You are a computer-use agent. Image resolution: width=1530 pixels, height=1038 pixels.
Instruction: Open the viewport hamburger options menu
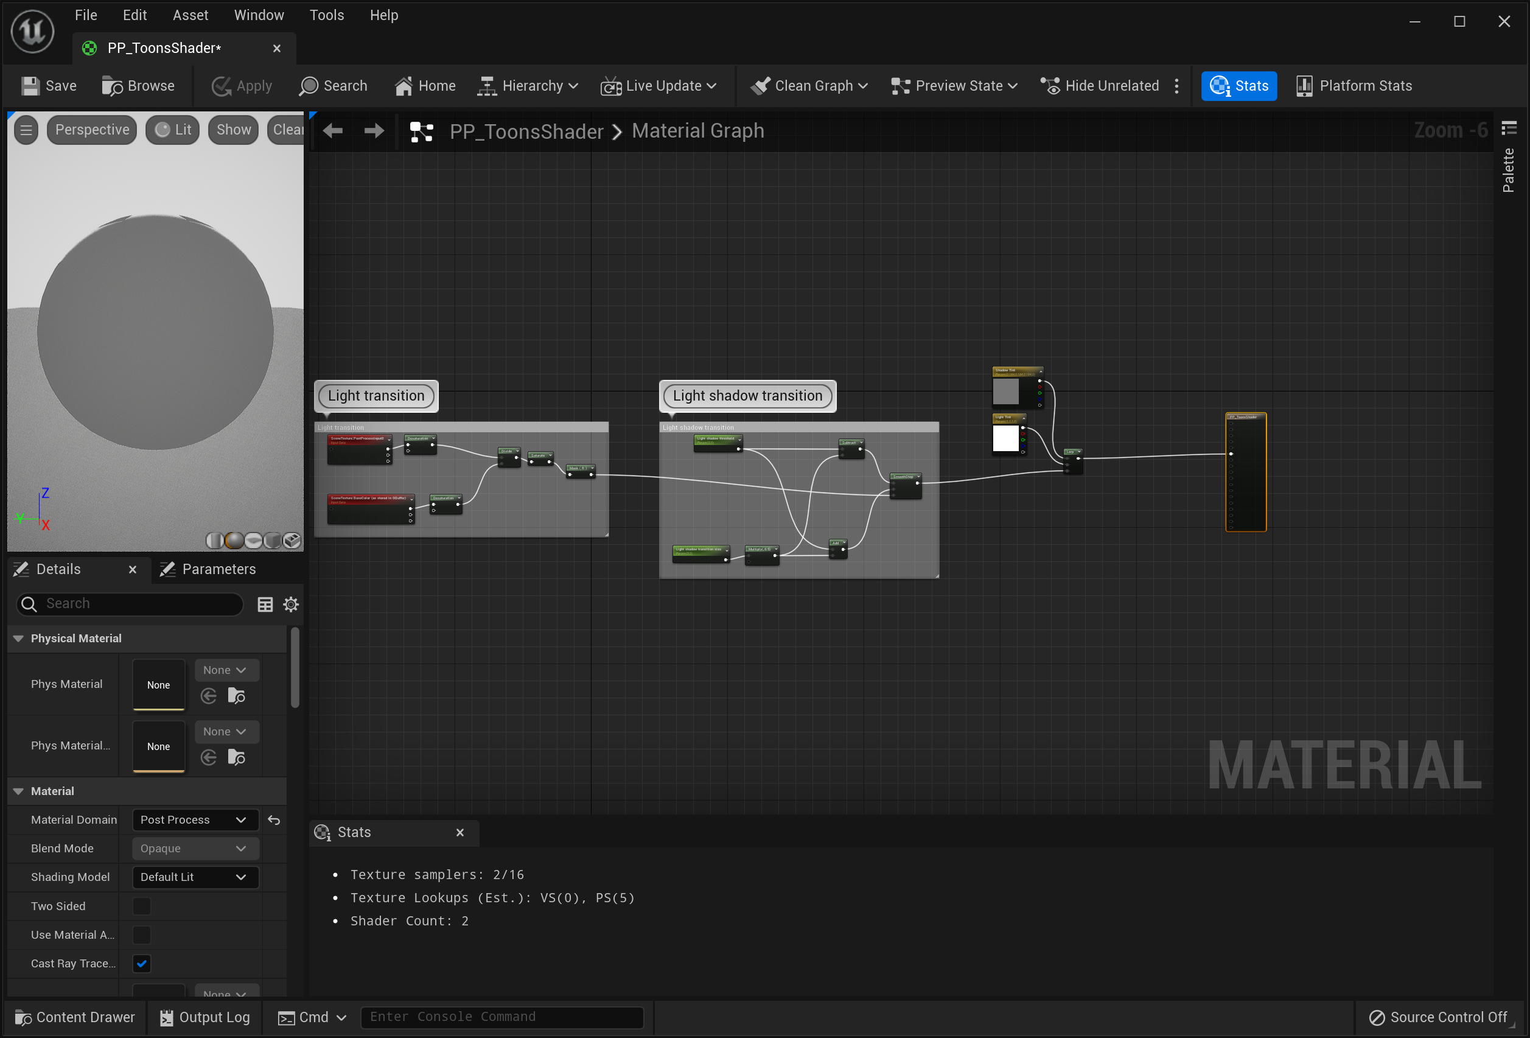[x=26, y=130]
